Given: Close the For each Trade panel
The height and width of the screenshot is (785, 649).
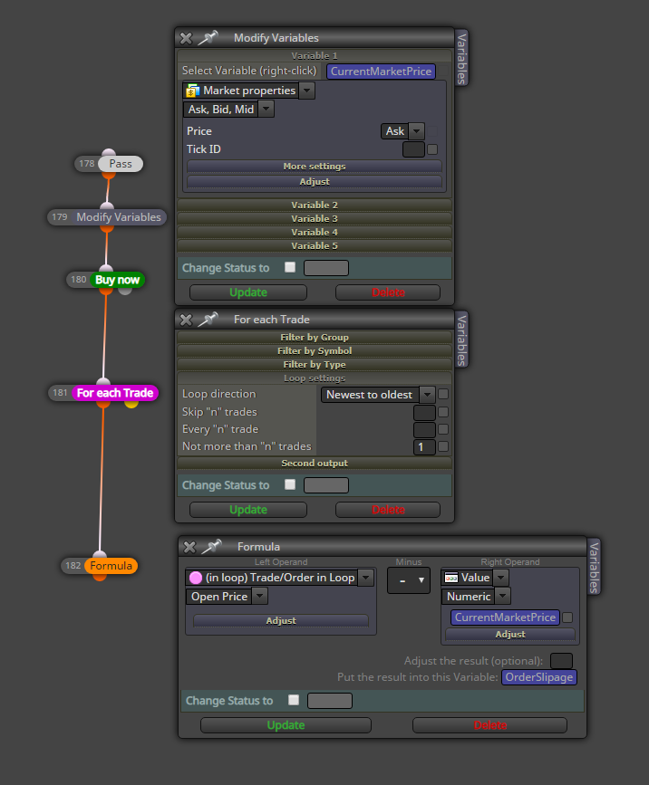Looking at the screenshot, I should point(186,320).
